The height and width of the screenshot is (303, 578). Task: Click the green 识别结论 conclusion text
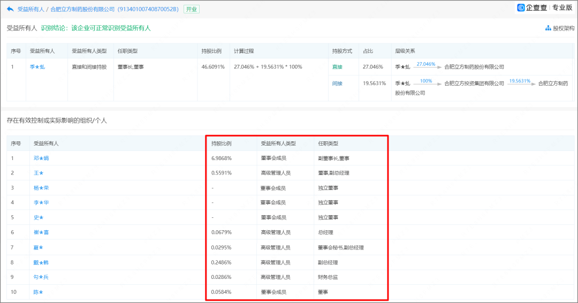(x=96, y=28)
